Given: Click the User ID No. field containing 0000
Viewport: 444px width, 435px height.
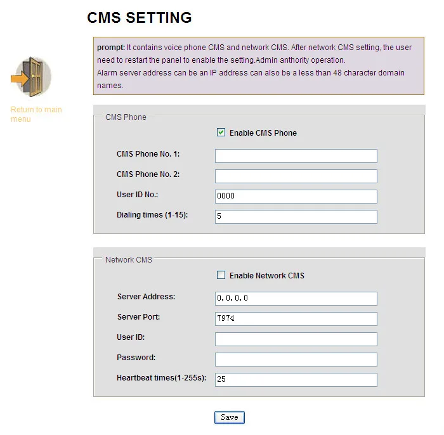Looking at the screenshot, I should coord(296,197).
